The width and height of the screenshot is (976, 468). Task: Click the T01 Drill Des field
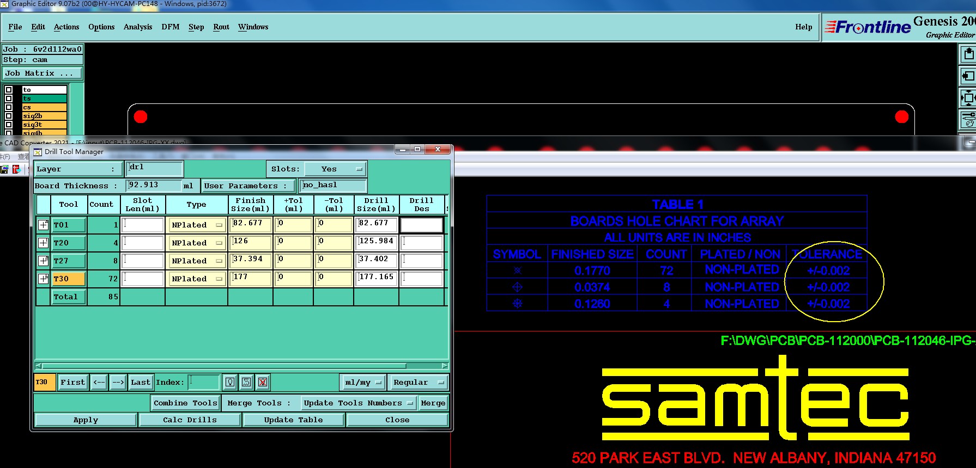421,224
